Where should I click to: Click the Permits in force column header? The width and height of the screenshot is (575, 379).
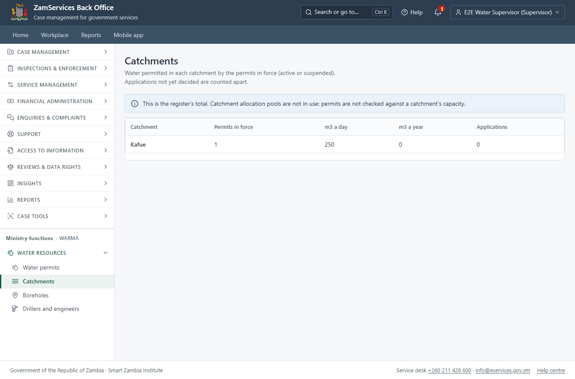234,127
